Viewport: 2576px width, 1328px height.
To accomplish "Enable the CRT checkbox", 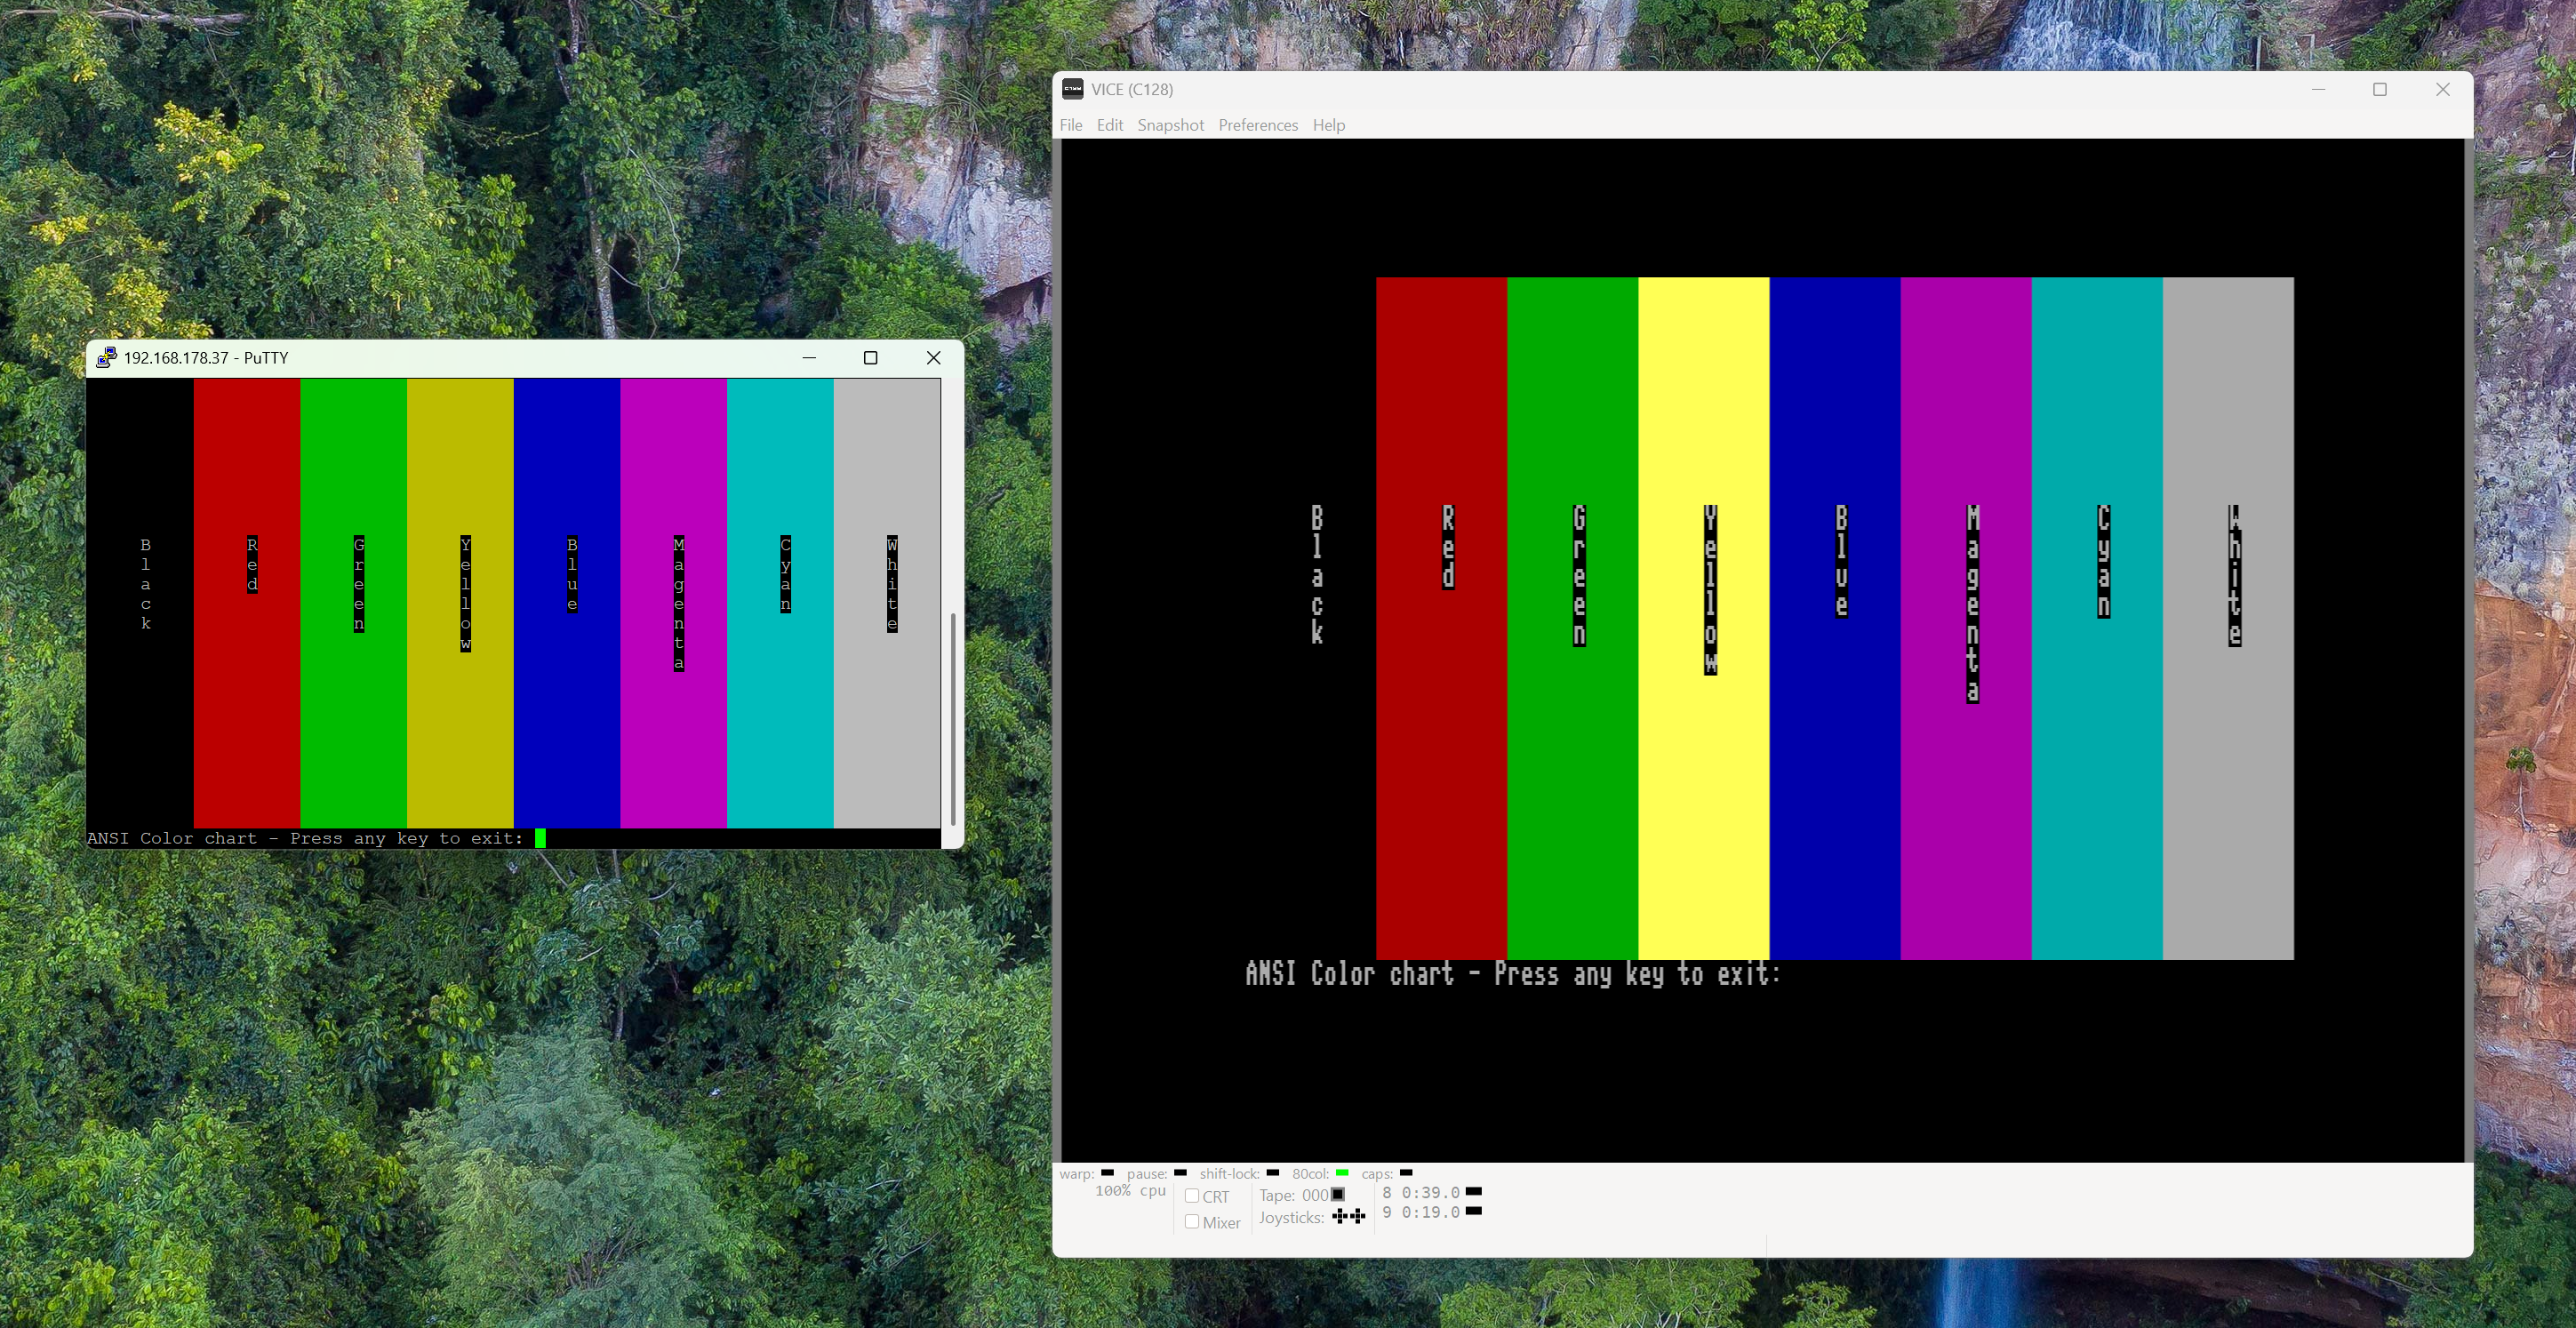I will pos(1192,1195).
